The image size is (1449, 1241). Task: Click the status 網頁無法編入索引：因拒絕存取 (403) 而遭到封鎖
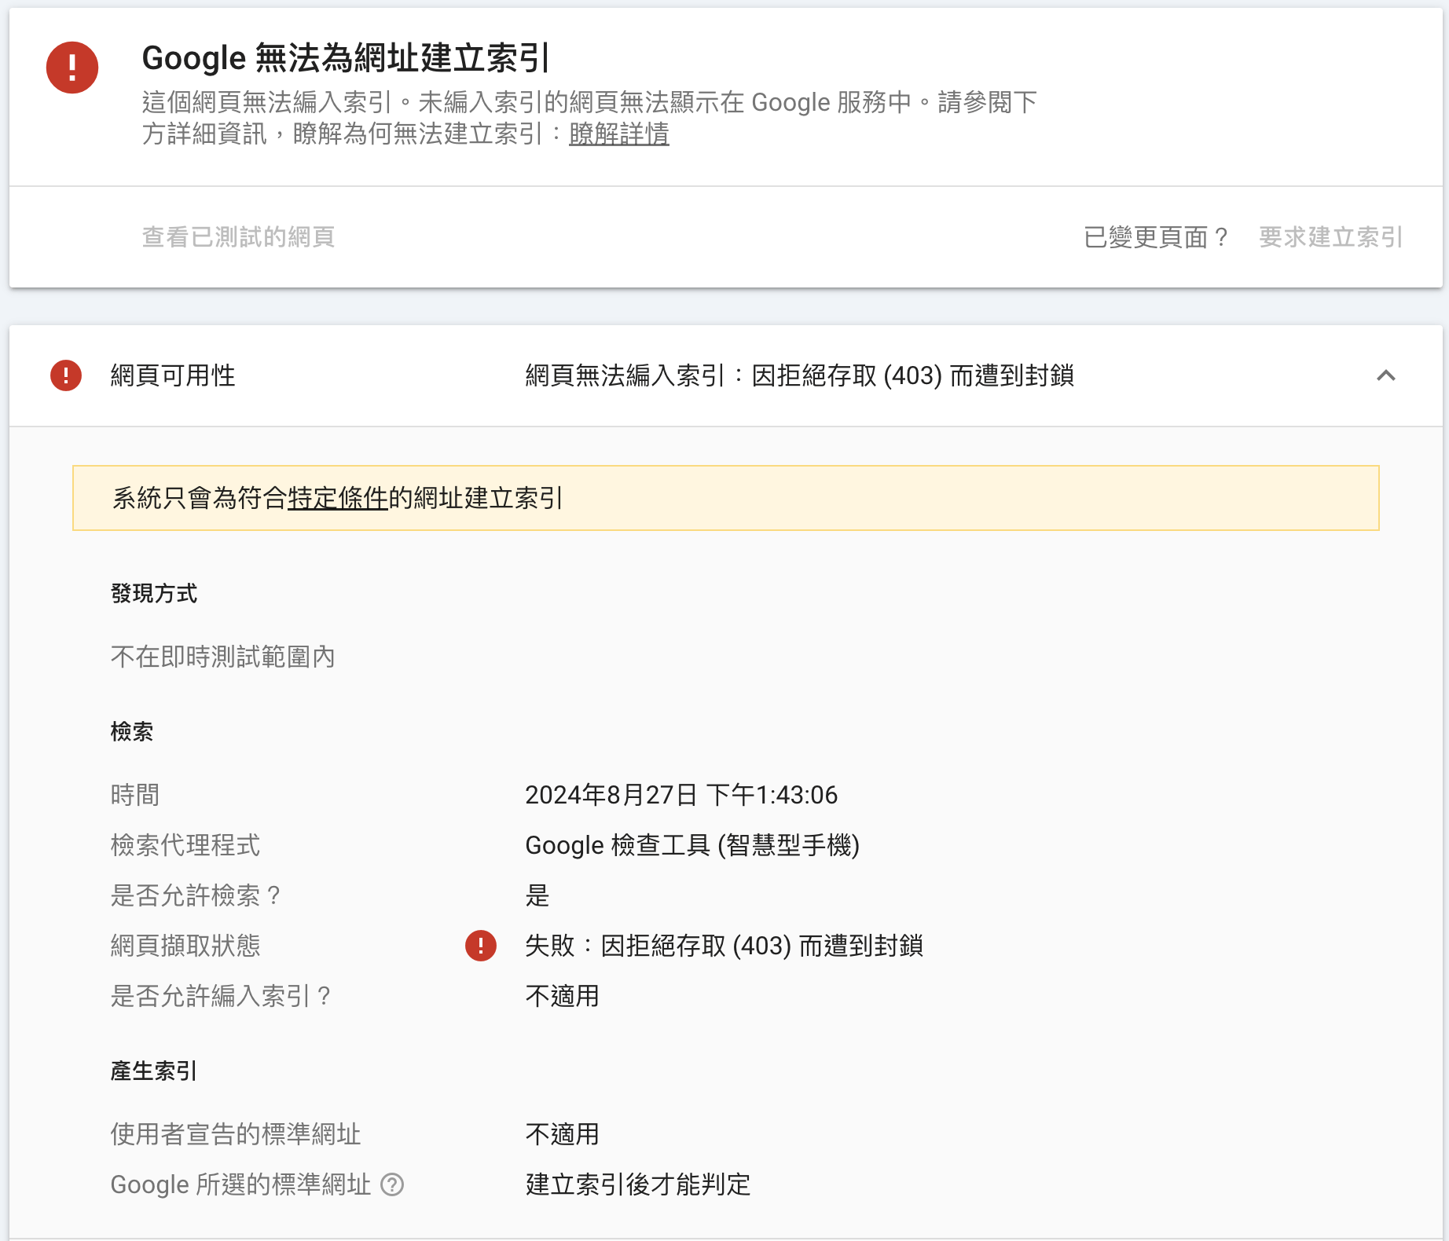[800, 375]
